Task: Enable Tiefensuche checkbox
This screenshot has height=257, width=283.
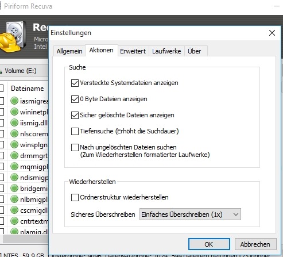Action: (75, 132)
